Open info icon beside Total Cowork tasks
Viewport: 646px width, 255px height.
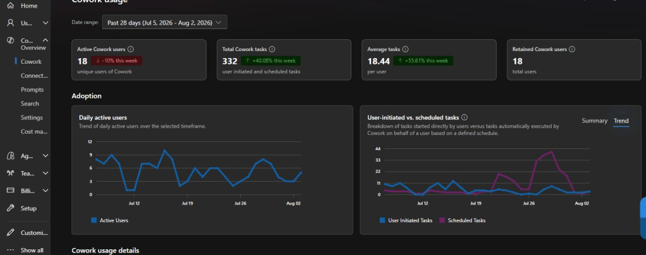(x=272, y=49)
